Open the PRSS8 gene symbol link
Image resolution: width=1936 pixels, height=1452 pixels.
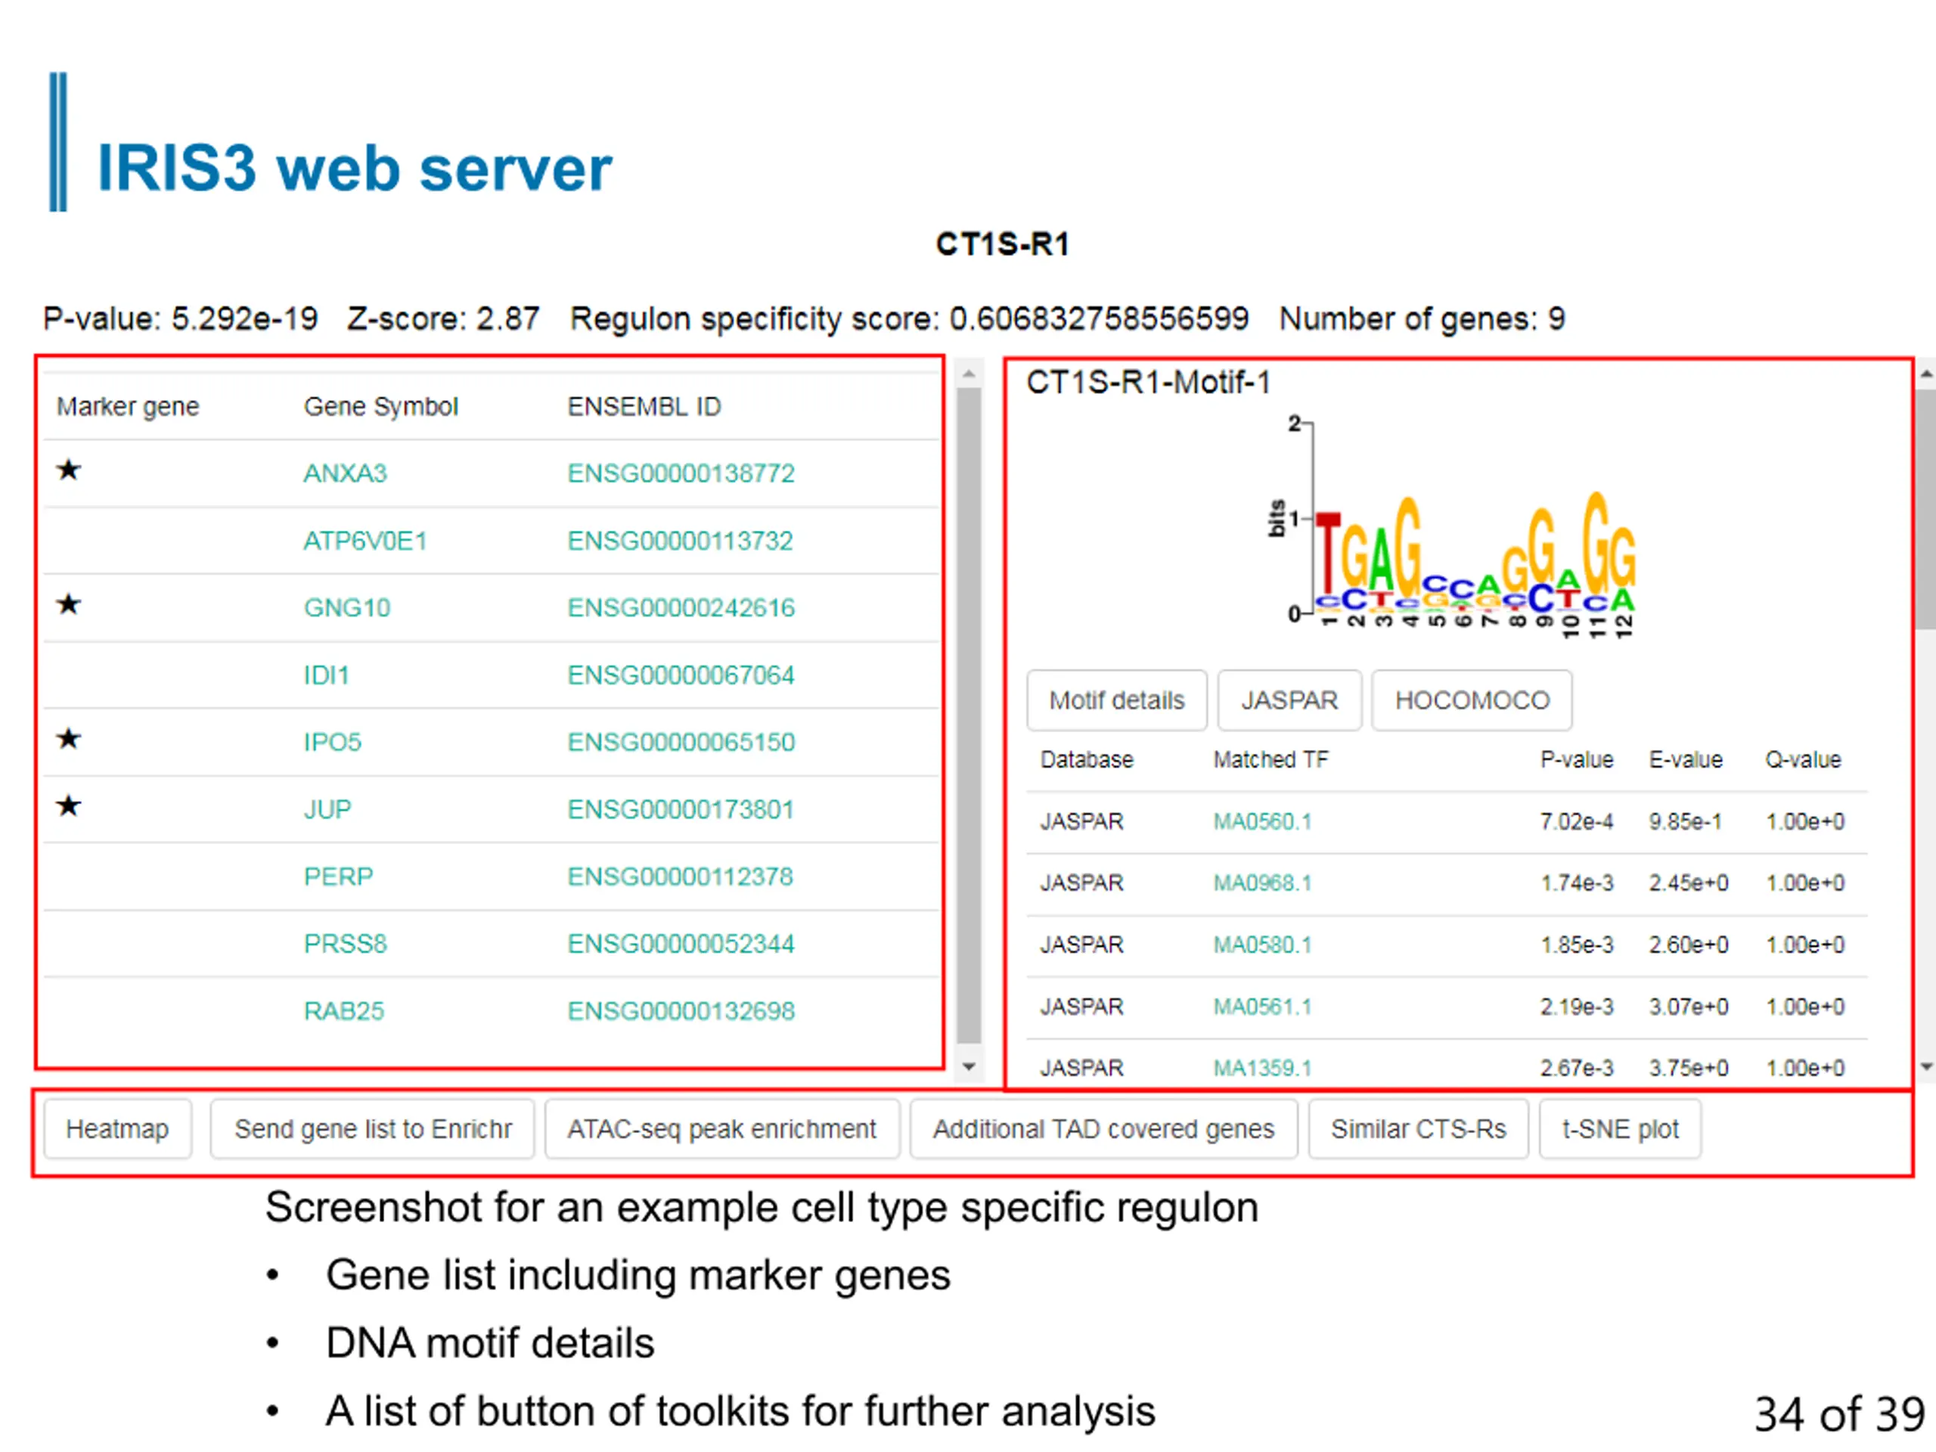click(x=345, y=944)
